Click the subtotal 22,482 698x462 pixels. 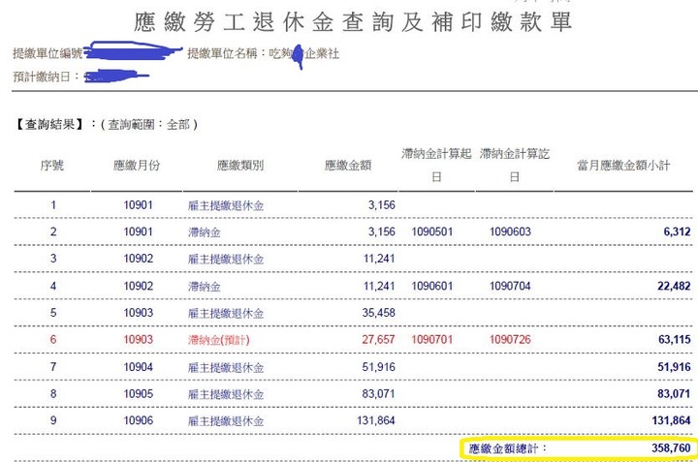pos(674,286)
